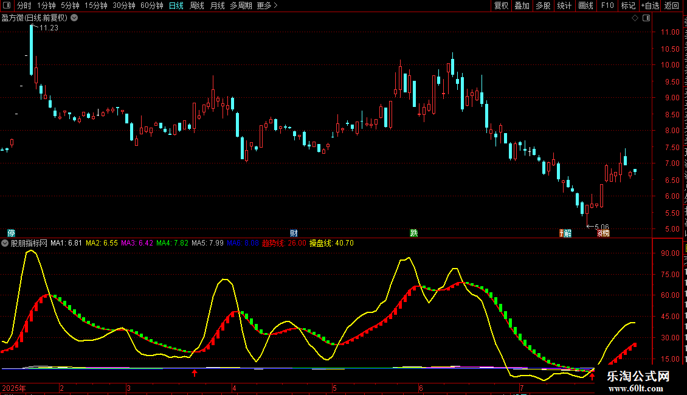Click the MA2: 6.55 label
Screen dimensions: 687x395
pyautogui.click(x=102, y=243)
